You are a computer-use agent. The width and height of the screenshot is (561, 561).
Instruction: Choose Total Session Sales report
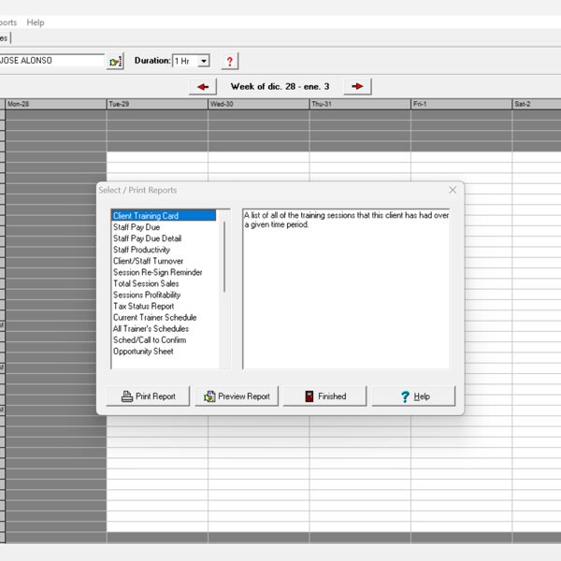(x=146, y=283)
